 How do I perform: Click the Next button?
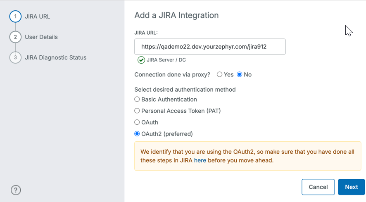point(351,187)
